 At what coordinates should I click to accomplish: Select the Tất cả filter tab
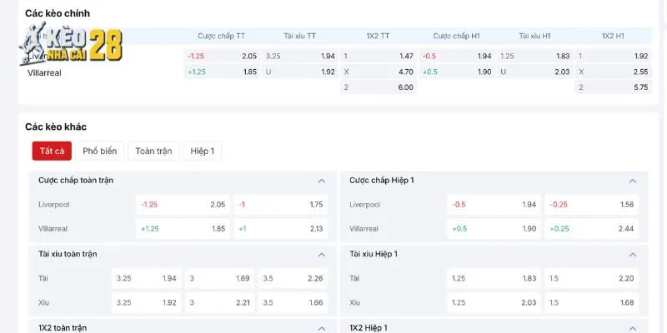pos(52,151)
